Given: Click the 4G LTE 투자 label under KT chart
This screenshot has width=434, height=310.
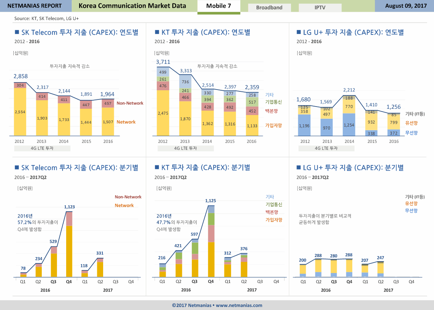Looking at the screenshot, I should (x=186, y=148).
